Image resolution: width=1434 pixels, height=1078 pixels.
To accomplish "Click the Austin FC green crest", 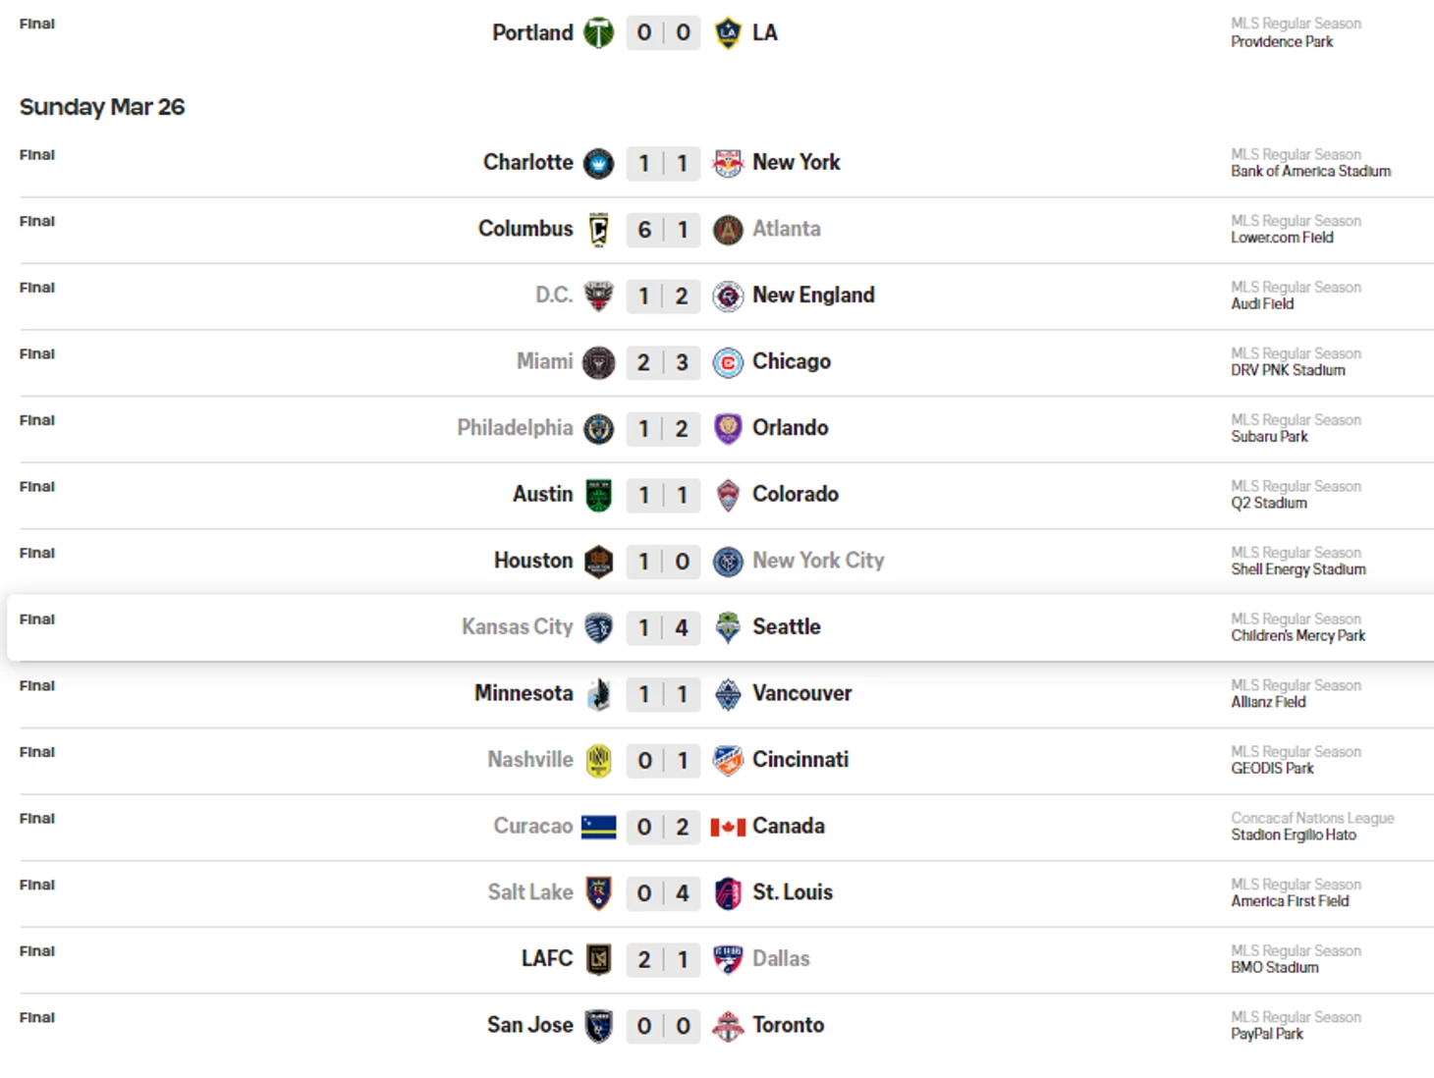I will (x=598, y=495).
